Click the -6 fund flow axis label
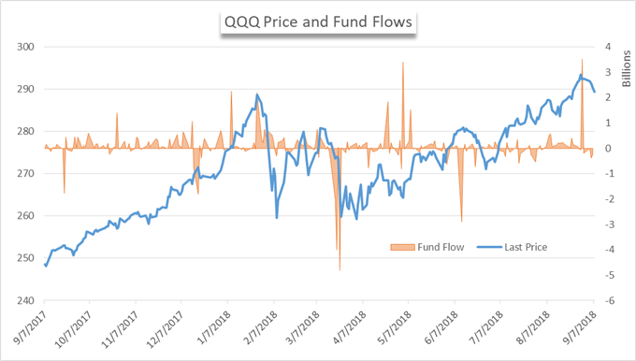The height and width of the screenshot is (361, 636). pyautogui.click(x=610, y=300)
